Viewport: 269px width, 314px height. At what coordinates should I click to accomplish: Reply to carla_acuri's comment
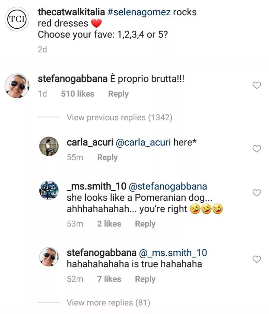pos(107,157)
